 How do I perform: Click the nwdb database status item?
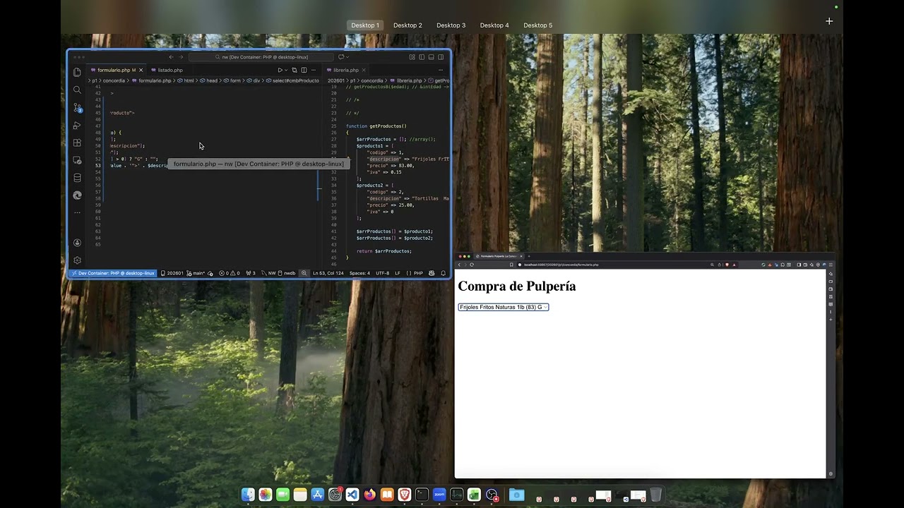pyautogui.click(x=287, y=273)
